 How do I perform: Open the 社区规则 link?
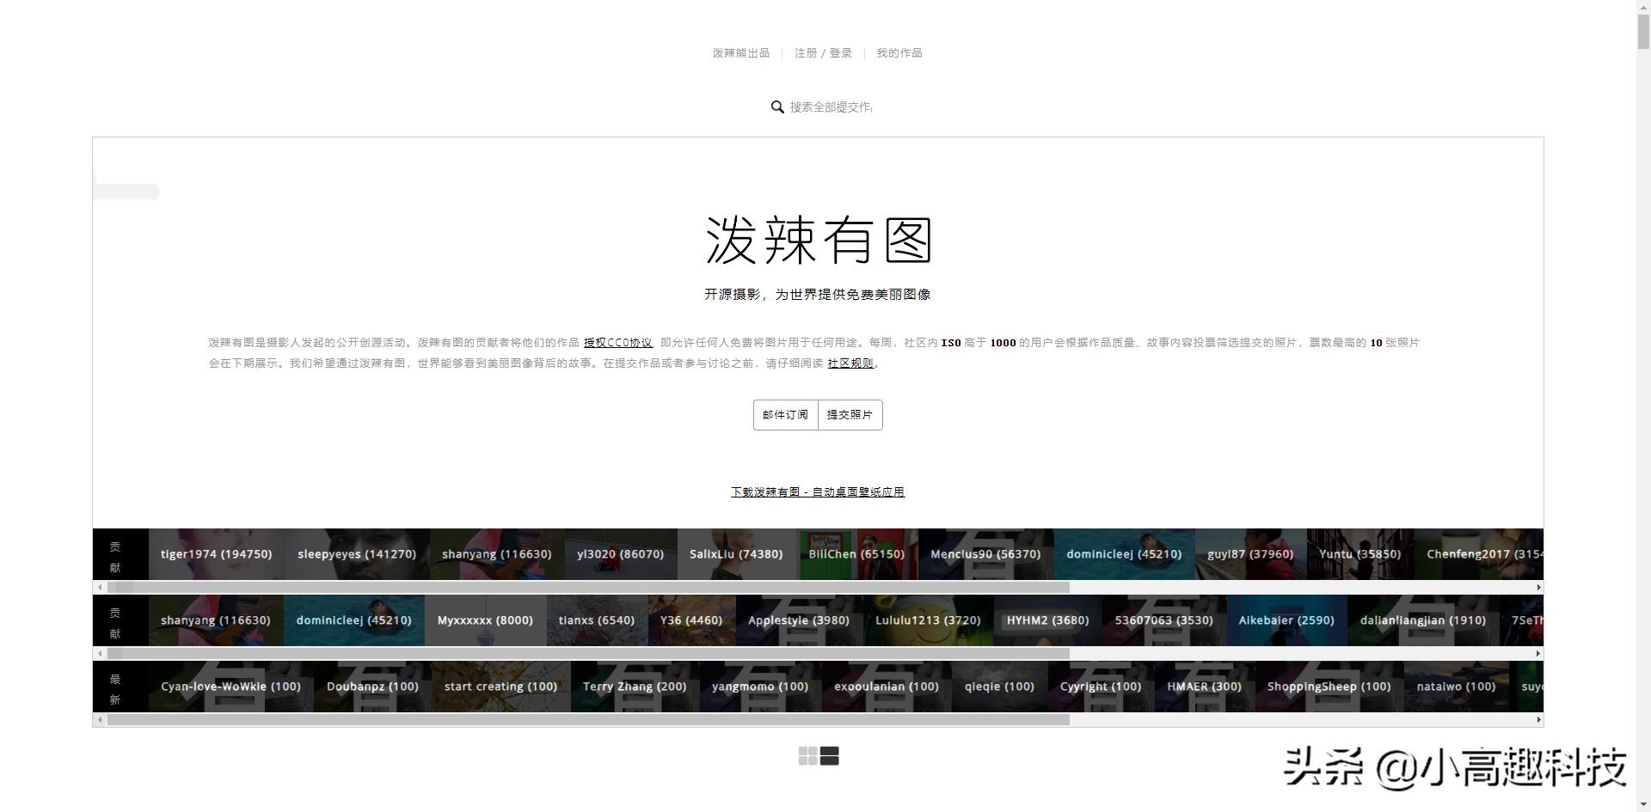click(850, 363)
